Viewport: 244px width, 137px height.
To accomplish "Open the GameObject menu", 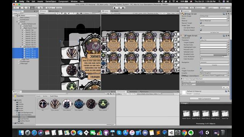I will 51,2.
